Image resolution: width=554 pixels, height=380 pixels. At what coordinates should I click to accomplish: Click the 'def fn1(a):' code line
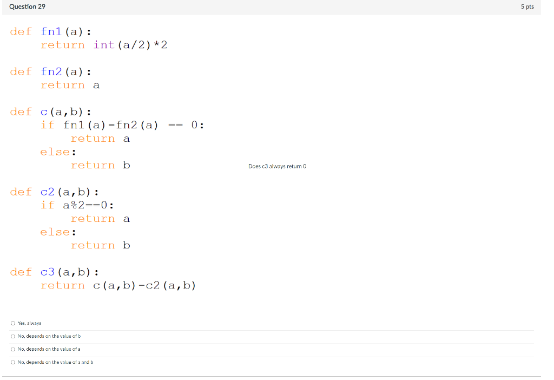pyautogui.click(x=50, y=32)
